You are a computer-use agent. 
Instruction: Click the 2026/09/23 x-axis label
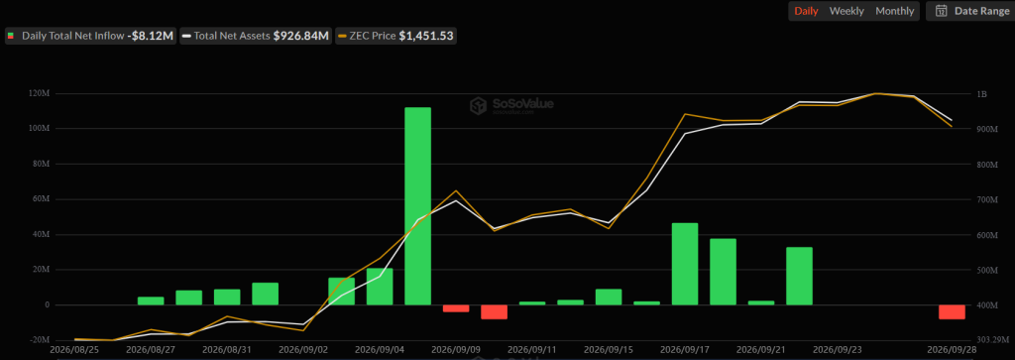836,349
